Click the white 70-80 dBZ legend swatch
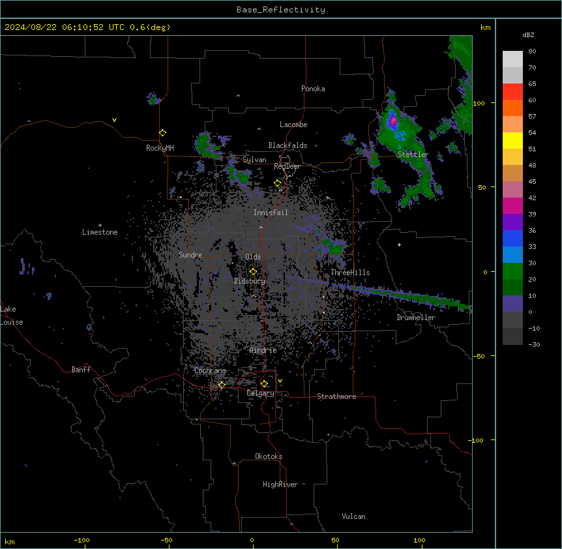Screen dimensions: 562x549 pyautogui.click(x=512, y=59)
